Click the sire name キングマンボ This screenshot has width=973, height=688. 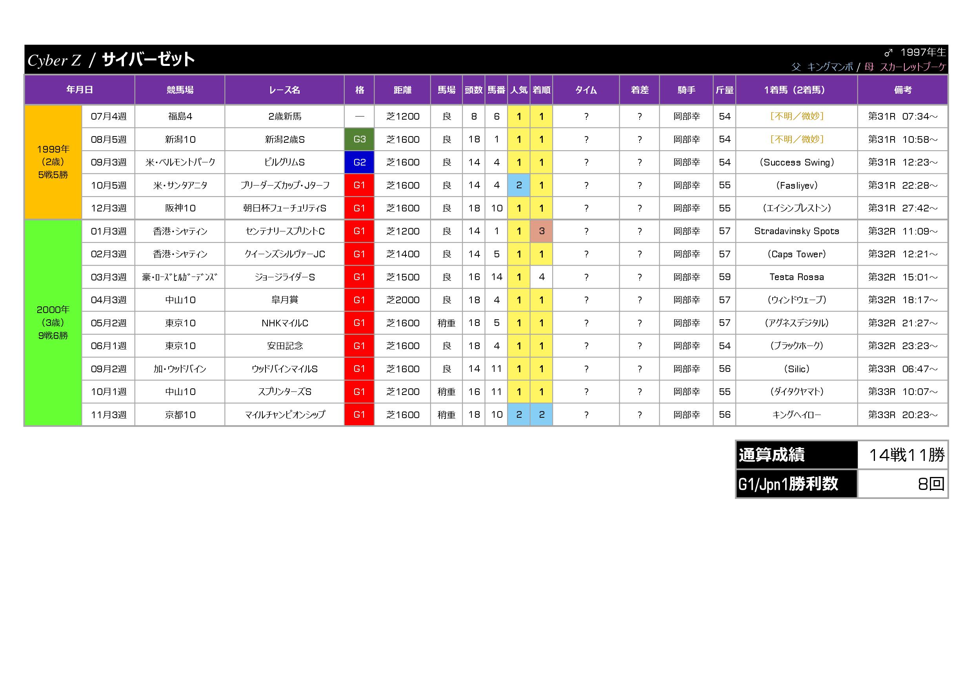click(830, 67)
